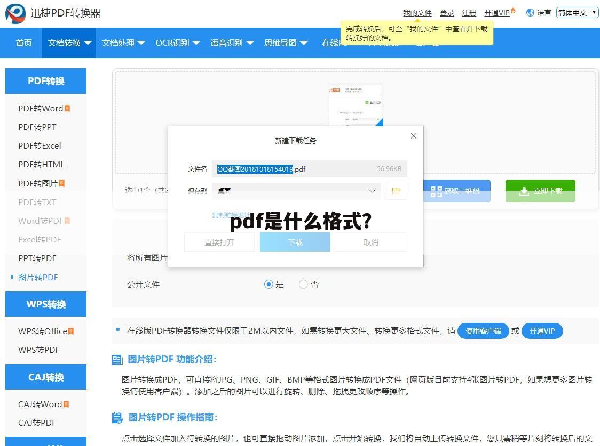Image resolution: width=600 pixels, height=446 pixels.
Task: Click the globe language icon
Action: pos(530,13)
